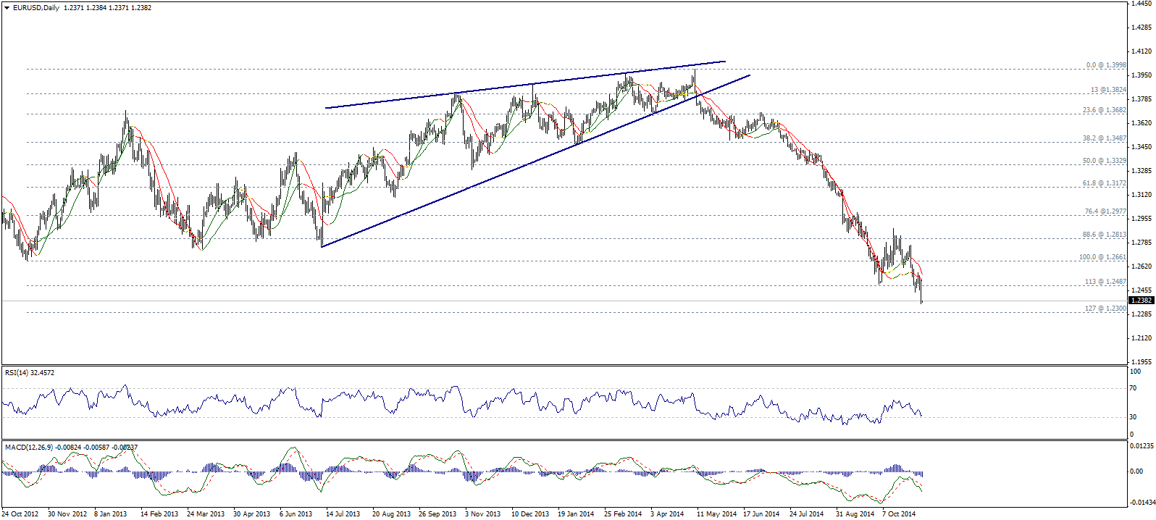Click MACD scale value -0.01434

point(1142,502)
